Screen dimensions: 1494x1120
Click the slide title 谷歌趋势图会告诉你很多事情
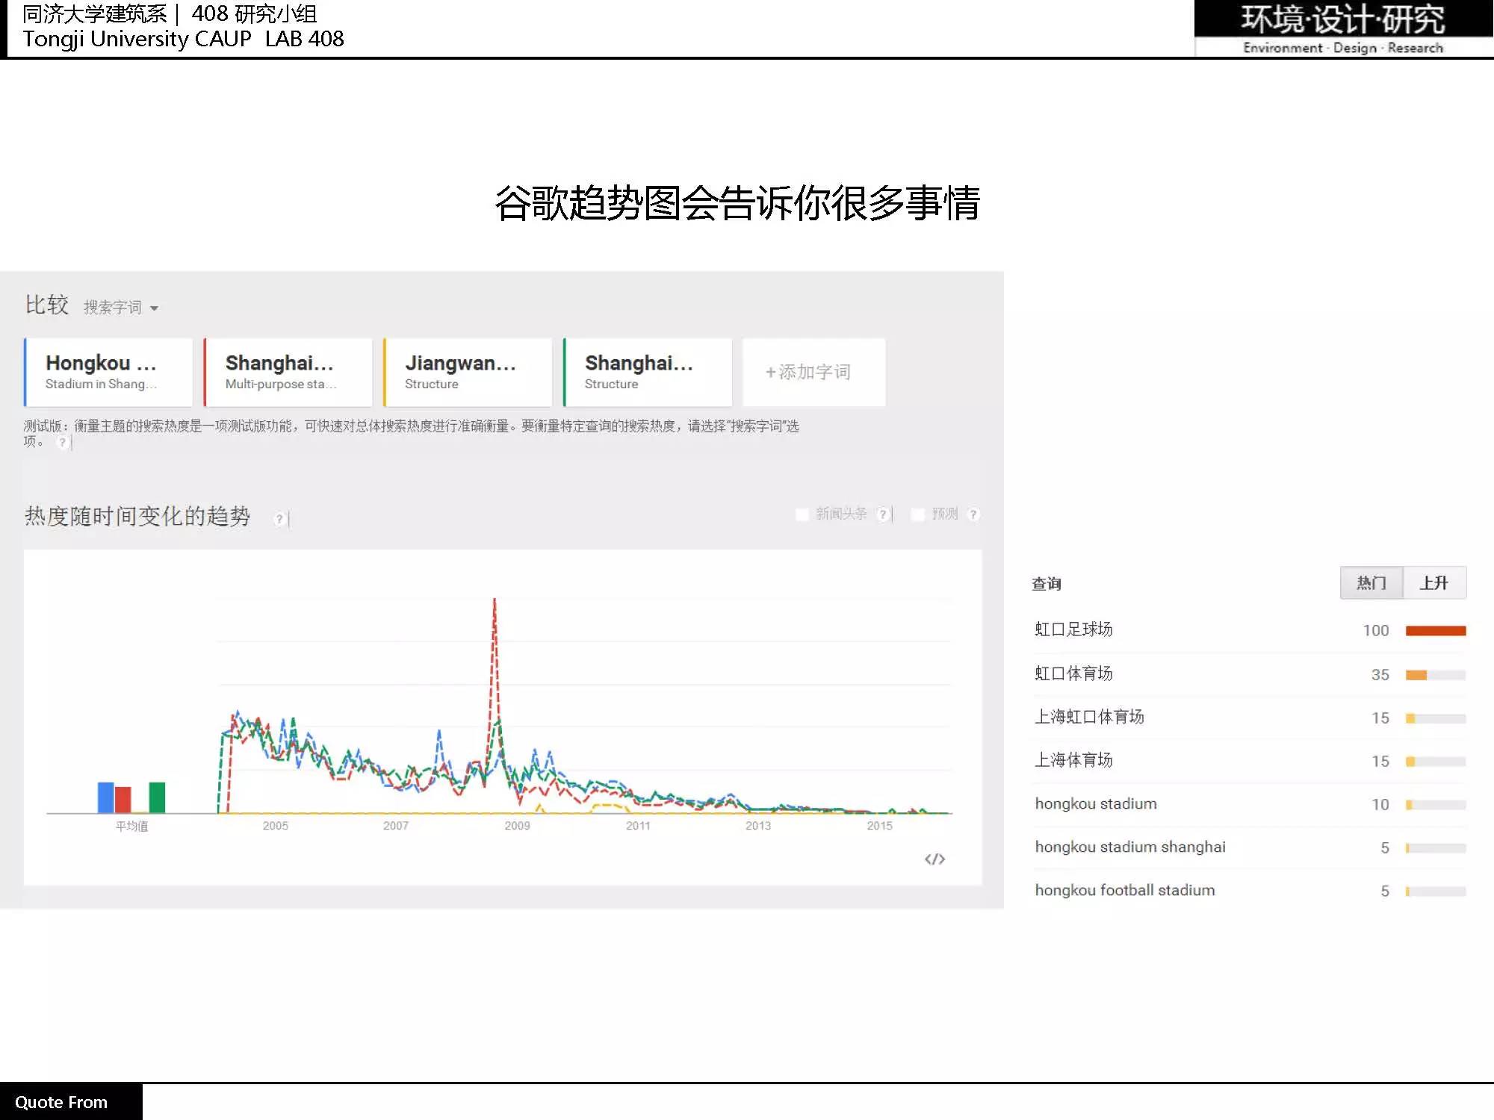pos(737,203)
